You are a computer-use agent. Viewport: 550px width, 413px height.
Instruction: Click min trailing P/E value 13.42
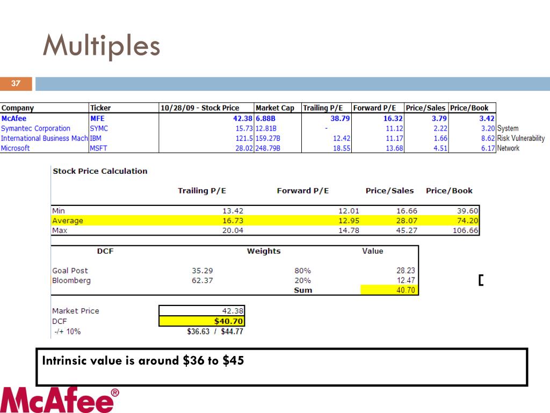click(233, 211)
